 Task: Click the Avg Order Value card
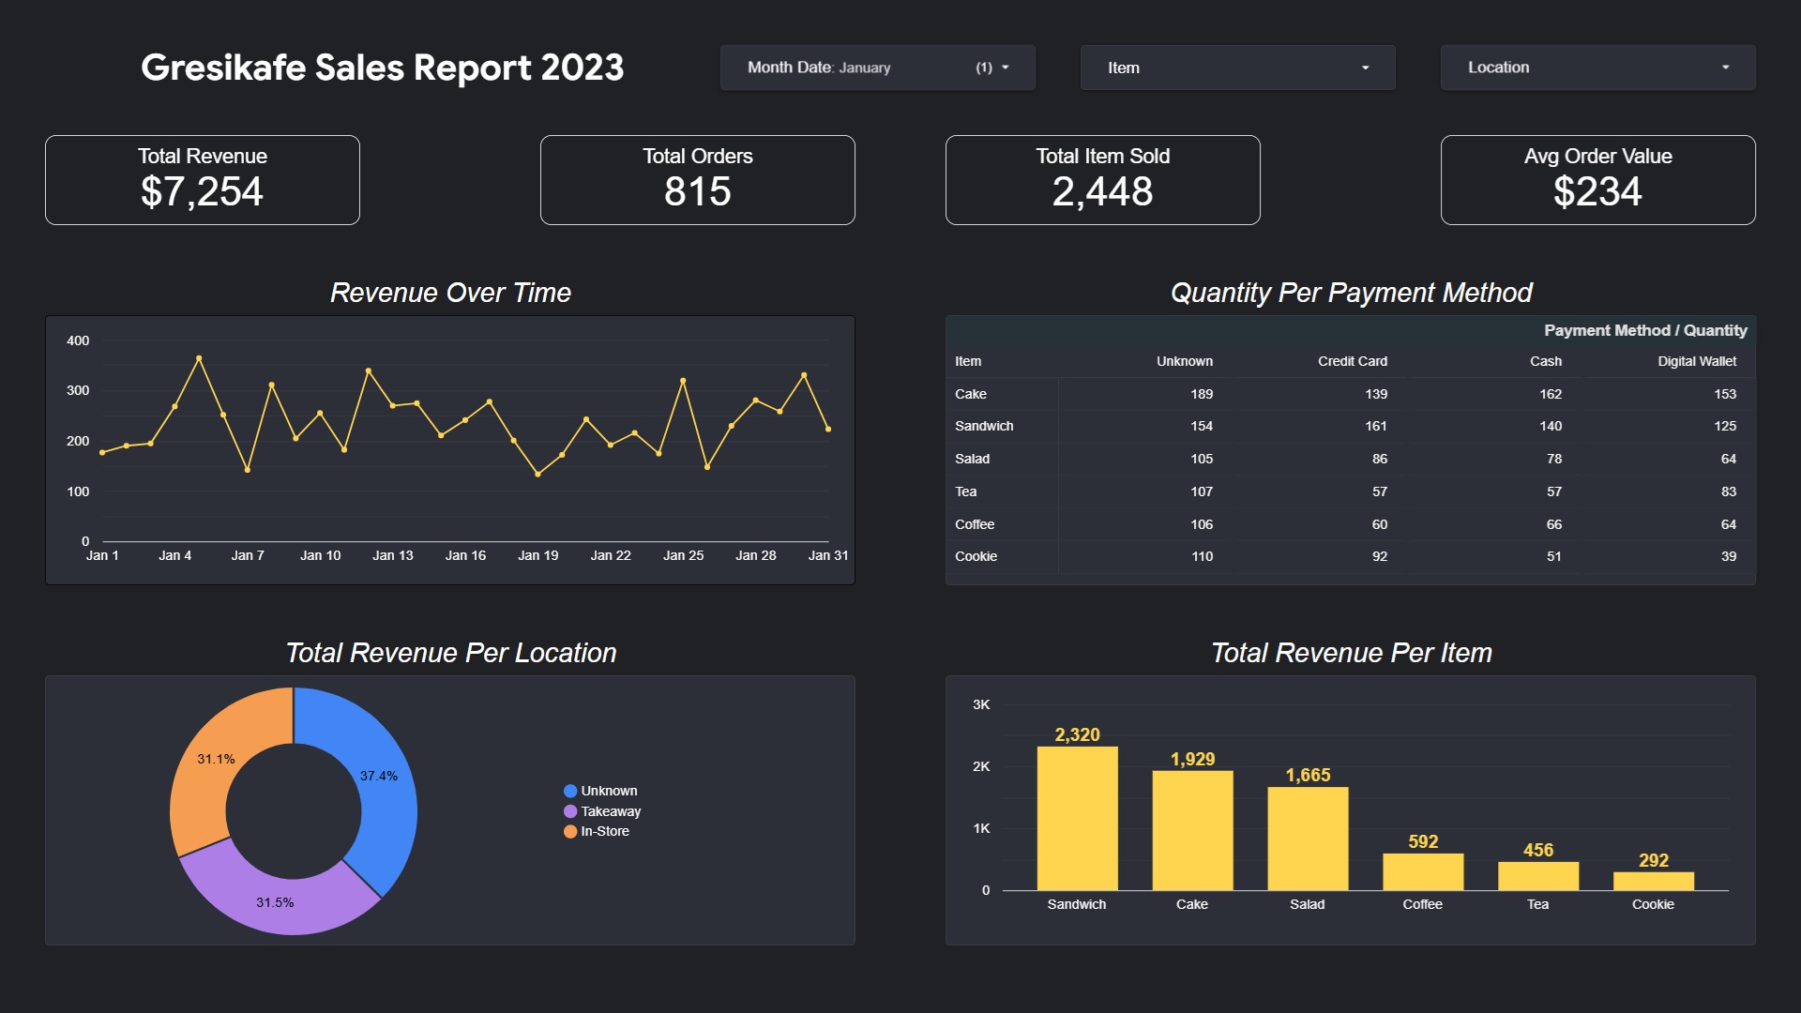tap(1597, 179)
